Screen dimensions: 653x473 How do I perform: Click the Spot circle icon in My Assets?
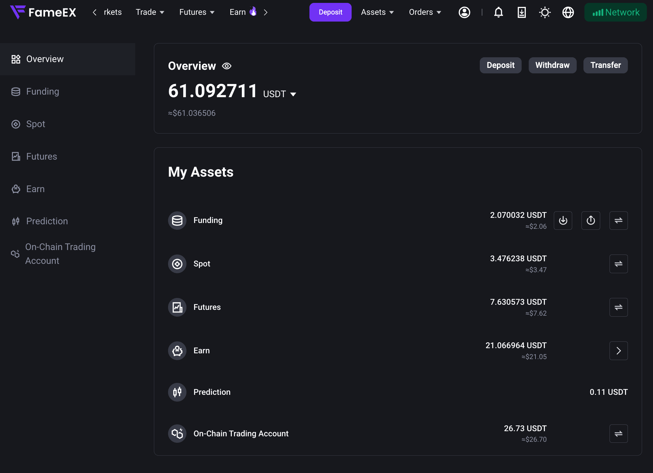(x=177, y=264)
